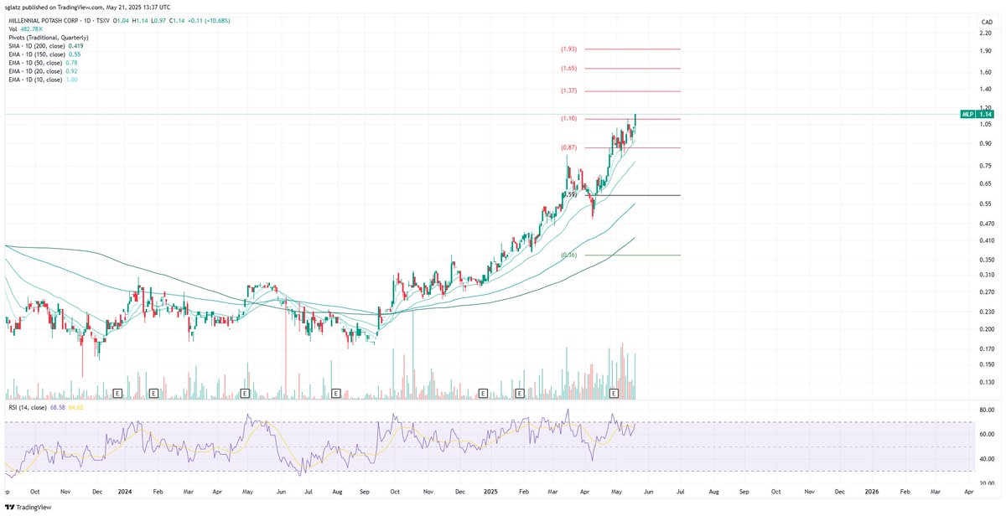
Task: Select the SMA 1D (200, close) legend
Action: (47, 46)
